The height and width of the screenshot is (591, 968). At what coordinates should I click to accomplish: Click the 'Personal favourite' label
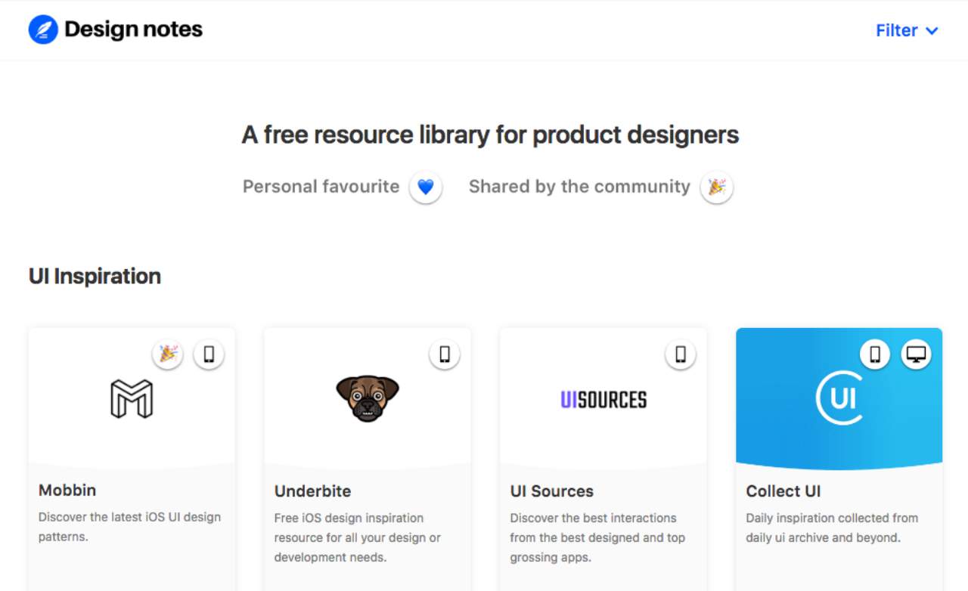321,187
